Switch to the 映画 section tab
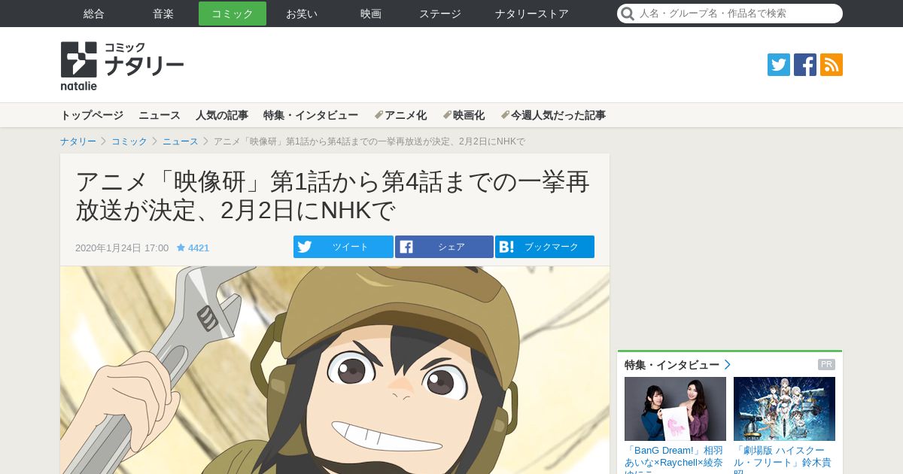This screenshot has height=474, width=903. (x=371, y=14)
